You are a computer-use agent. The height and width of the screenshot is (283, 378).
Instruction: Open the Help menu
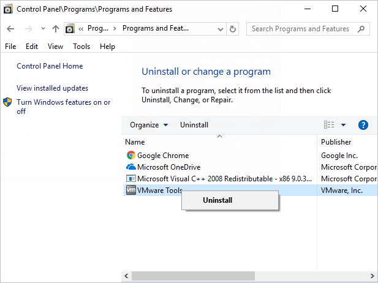(x=107, y=47)
